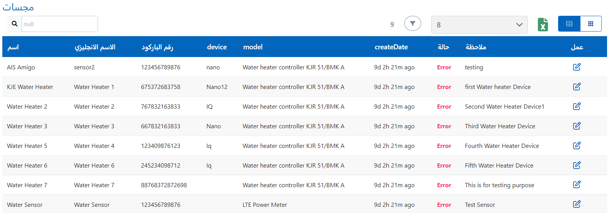Open the page size dropdown showing 8
The height and width of the screenshot is (213, 609).
coord(479,25)
